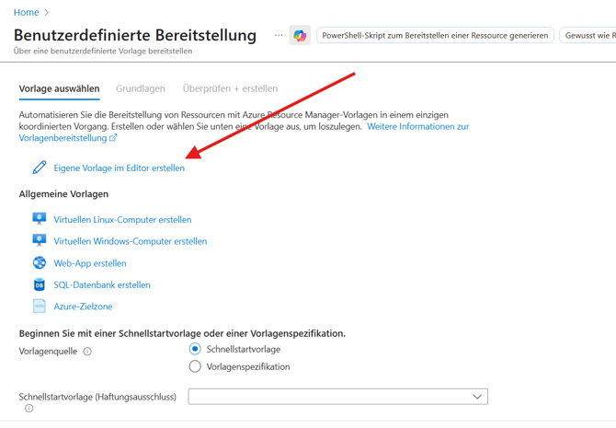Select the Schnellstartvorlage radio button

coord(195,349)
